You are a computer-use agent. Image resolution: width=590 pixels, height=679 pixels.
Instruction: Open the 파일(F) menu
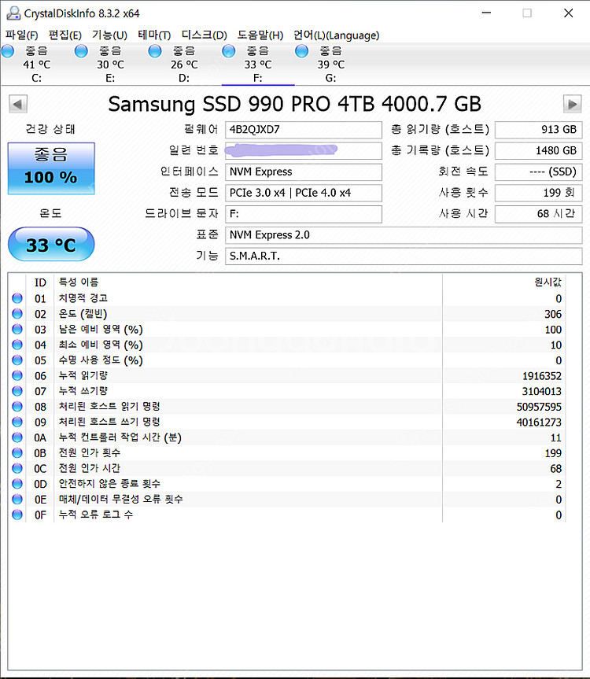(x=22, y=35)
